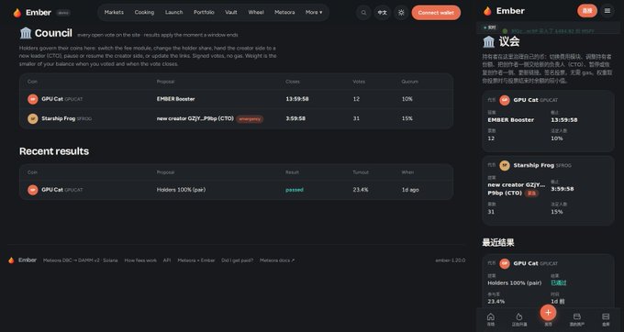624x332 pixels.
Task: Click the red emergency tag in mobile card
Action: [x=531, y=194]
